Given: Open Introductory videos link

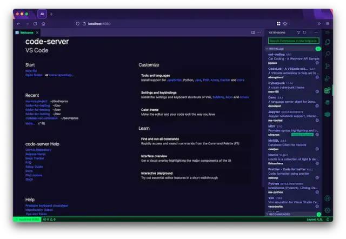Looking at the screenshot, I should 39,210.
